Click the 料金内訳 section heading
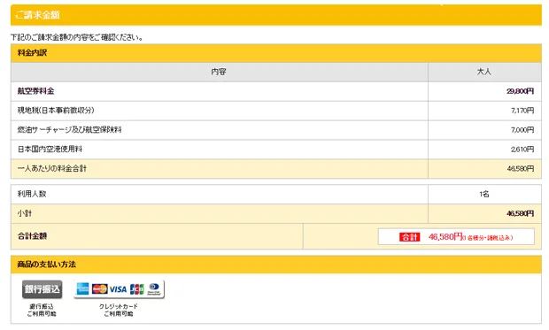 coord(32,53)
